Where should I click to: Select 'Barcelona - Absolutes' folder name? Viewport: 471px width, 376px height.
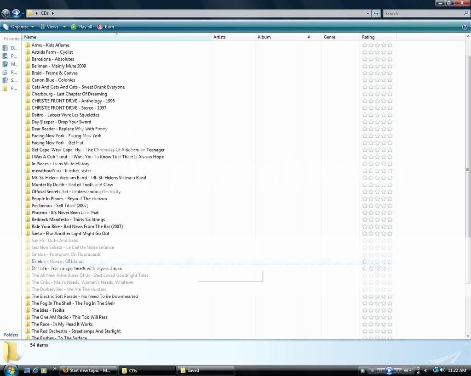(52, 59)
